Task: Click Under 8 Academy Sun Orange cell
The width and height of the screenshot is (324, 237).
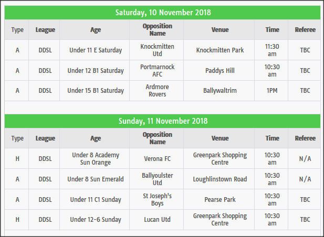Action: pos(95,158)
